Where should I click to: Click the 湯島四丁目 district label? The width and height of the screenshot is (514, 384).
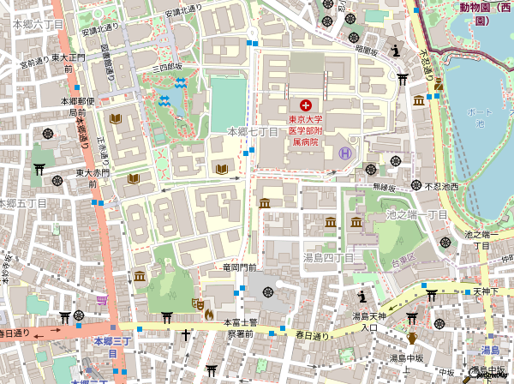[328, 256]
